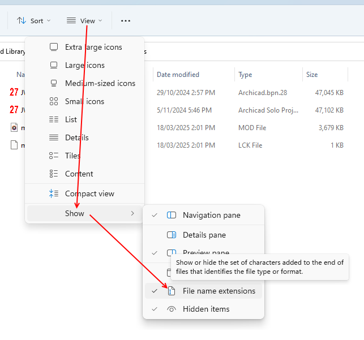Image resolution: width=364 pixels, height=340 pixels.
Task: Click the File name extensions document icon
Action: (172, 291)
